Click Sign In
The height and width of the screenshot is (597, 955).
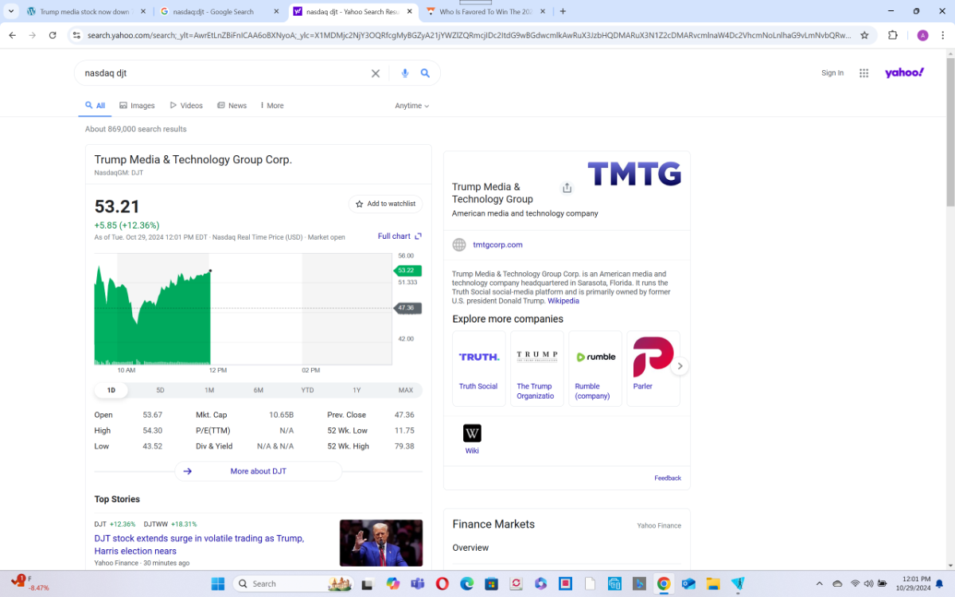tap(832, 73)
